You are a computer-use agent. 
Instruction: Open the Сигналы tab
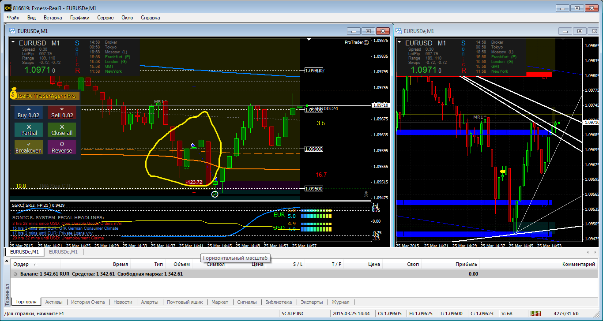(x=247, y=302)
